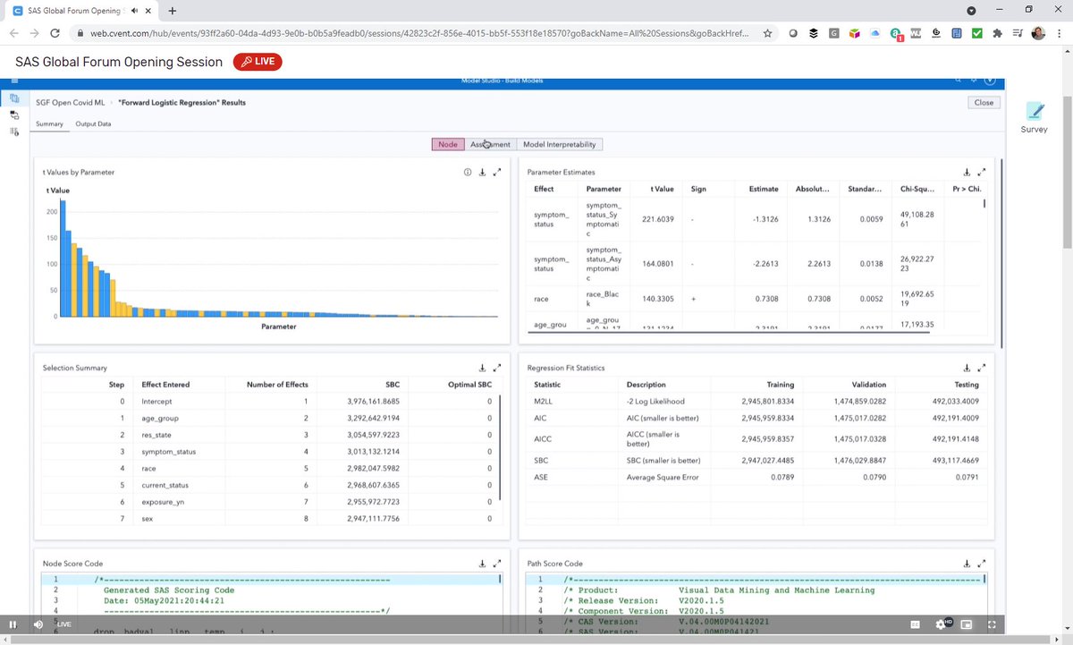
Task: Click the LIVE badge button
Action: (x=258, y=62)
